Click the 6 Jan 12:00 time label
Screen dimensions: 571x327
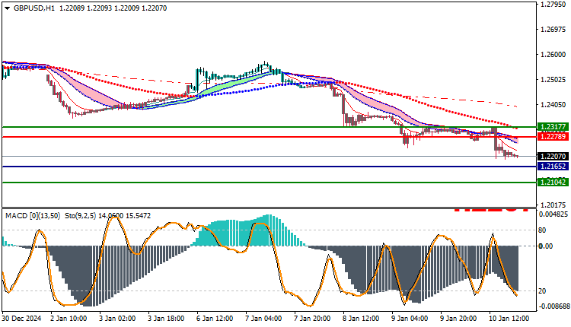[215, 319]
